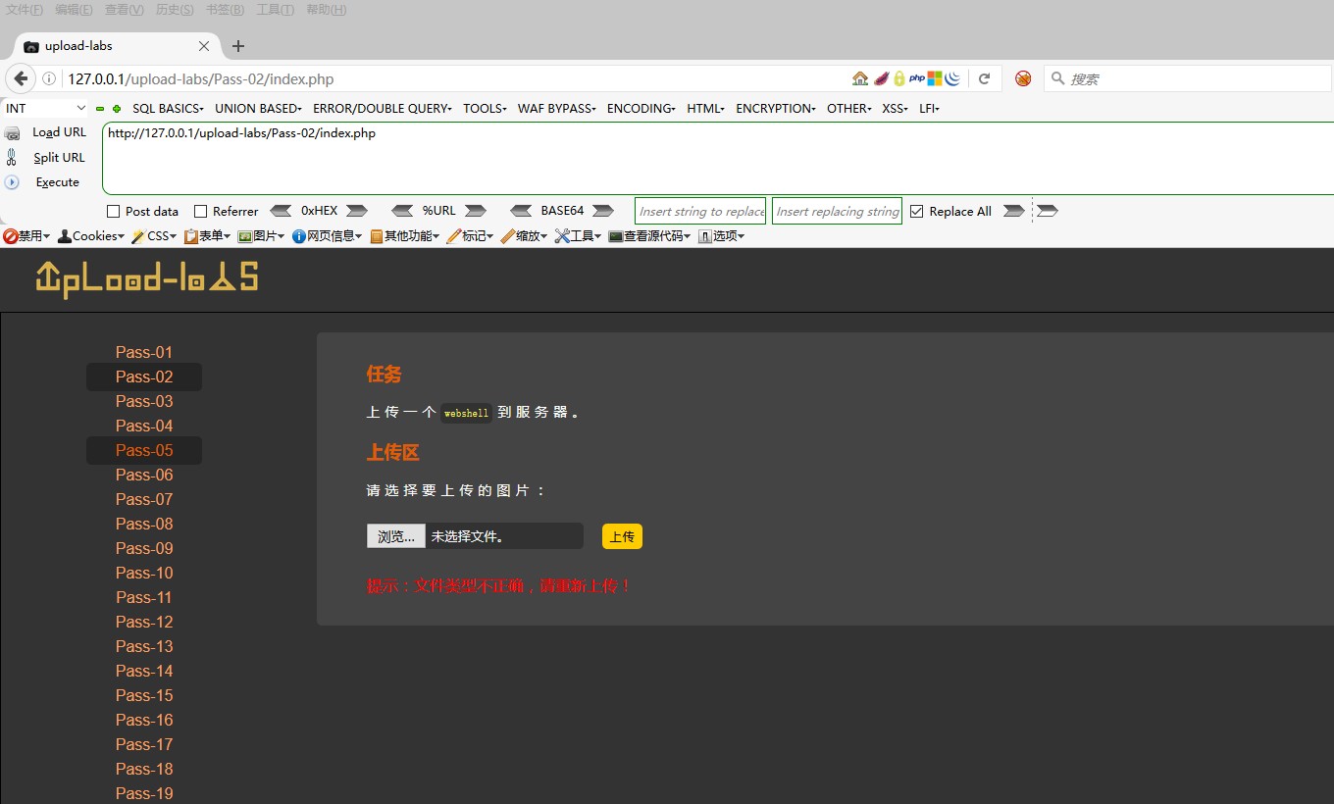This screenshot has width=1334, height=804.
Task: Enable the Referrer checkbox
Action: (x=198, y=211)
